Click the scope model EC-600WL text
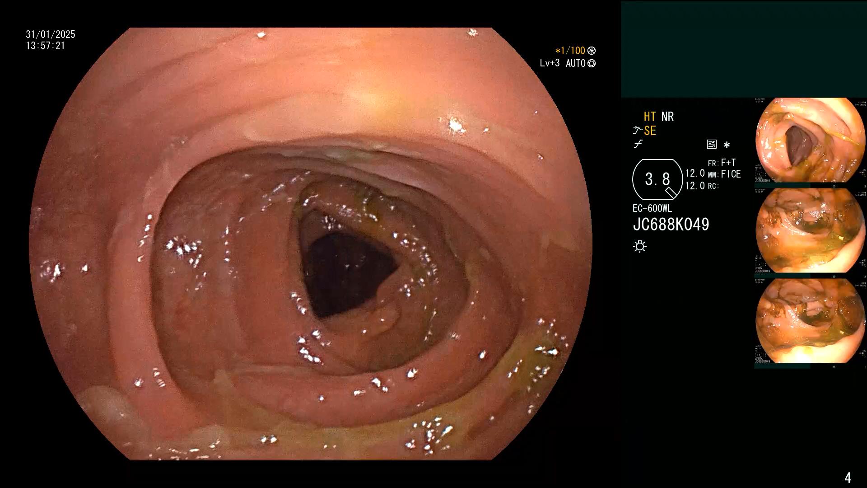867x488 pixels. point(652,208)
